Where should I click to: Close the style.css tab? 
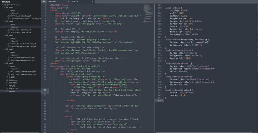(x=92, y=2)
